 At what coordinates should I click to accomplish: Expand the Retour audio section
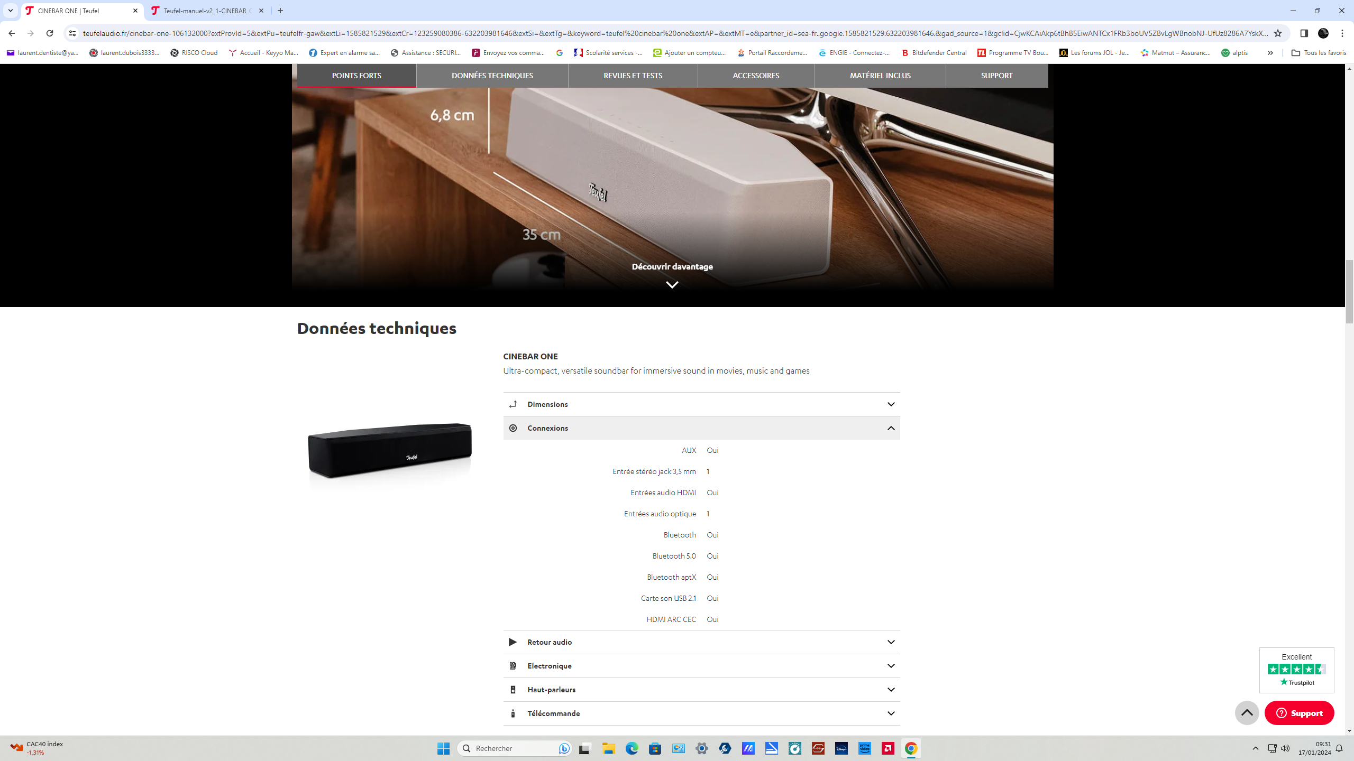(701, 642)
